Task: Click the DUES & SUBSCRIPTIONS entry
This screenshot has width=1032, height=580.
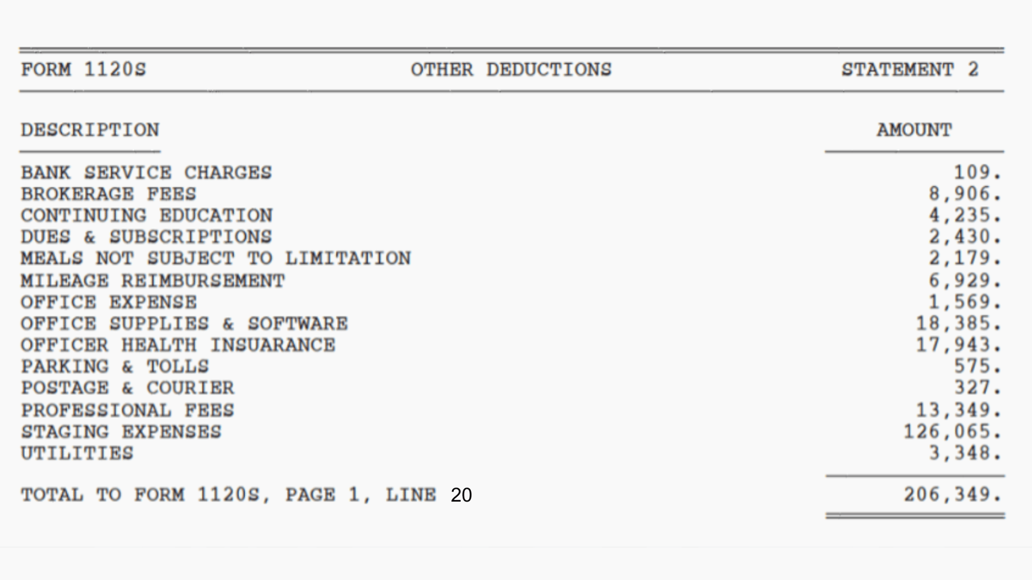Action: coord(146,237)
